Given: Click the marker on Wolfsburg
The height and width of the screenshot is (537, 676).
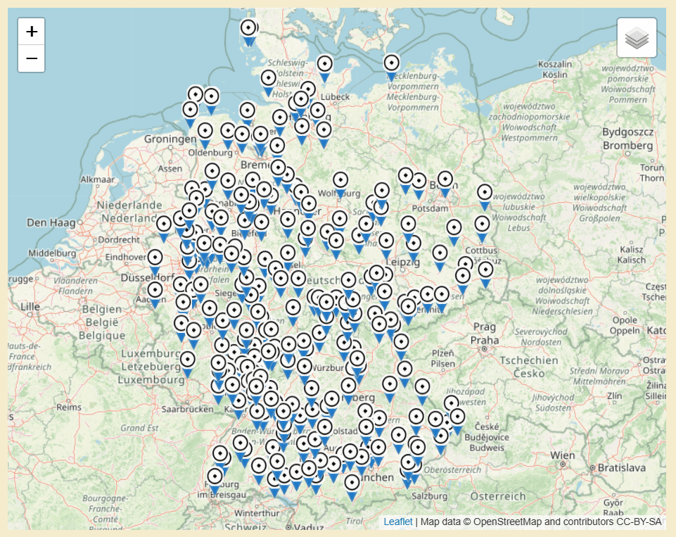Looking at the screenshot, I should pos(340,186).
